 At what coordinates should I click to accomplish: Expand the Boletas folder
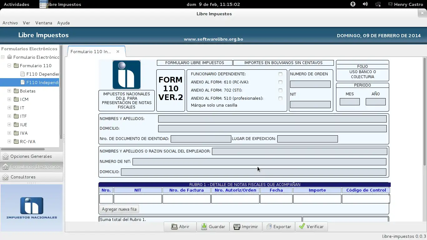coord(9,91)
